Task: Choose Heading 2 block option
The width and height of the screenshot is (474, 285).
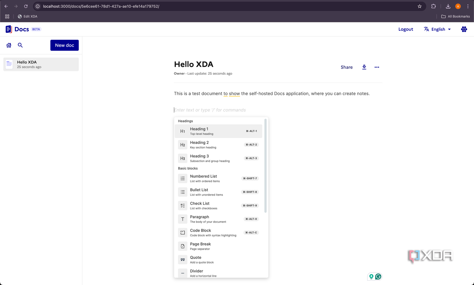Action: (218, 145)
